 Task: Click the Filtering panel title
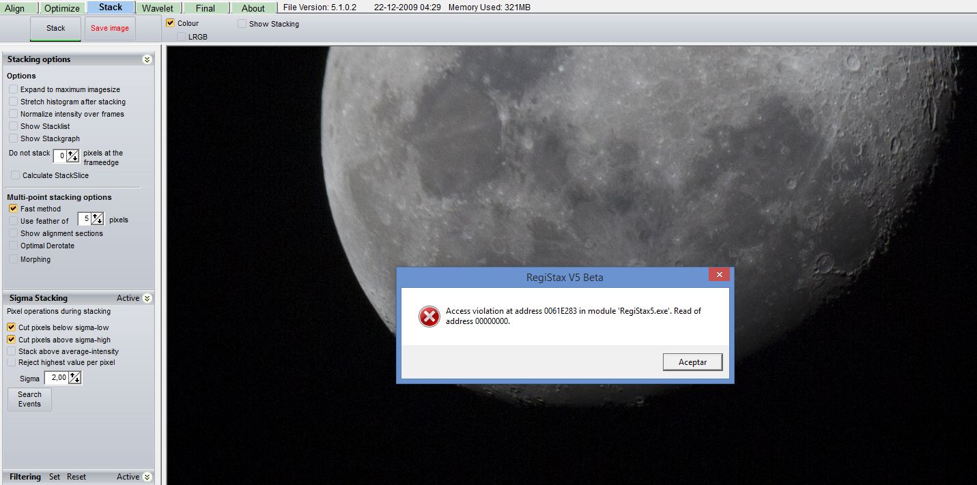pos(25,477)
